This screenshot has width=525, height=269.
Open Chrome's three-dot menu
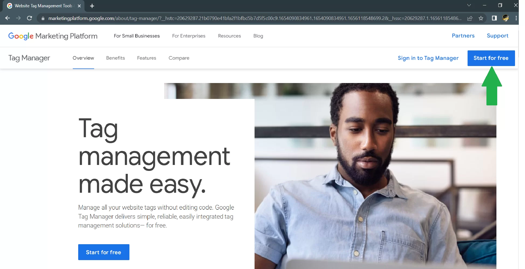click(516, 18)
